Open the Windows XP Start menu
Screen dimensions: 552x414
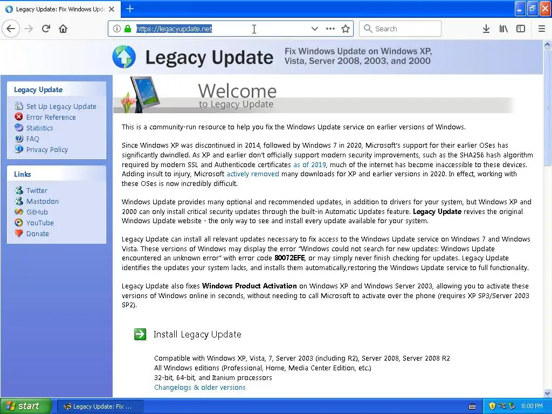point(26,406)
